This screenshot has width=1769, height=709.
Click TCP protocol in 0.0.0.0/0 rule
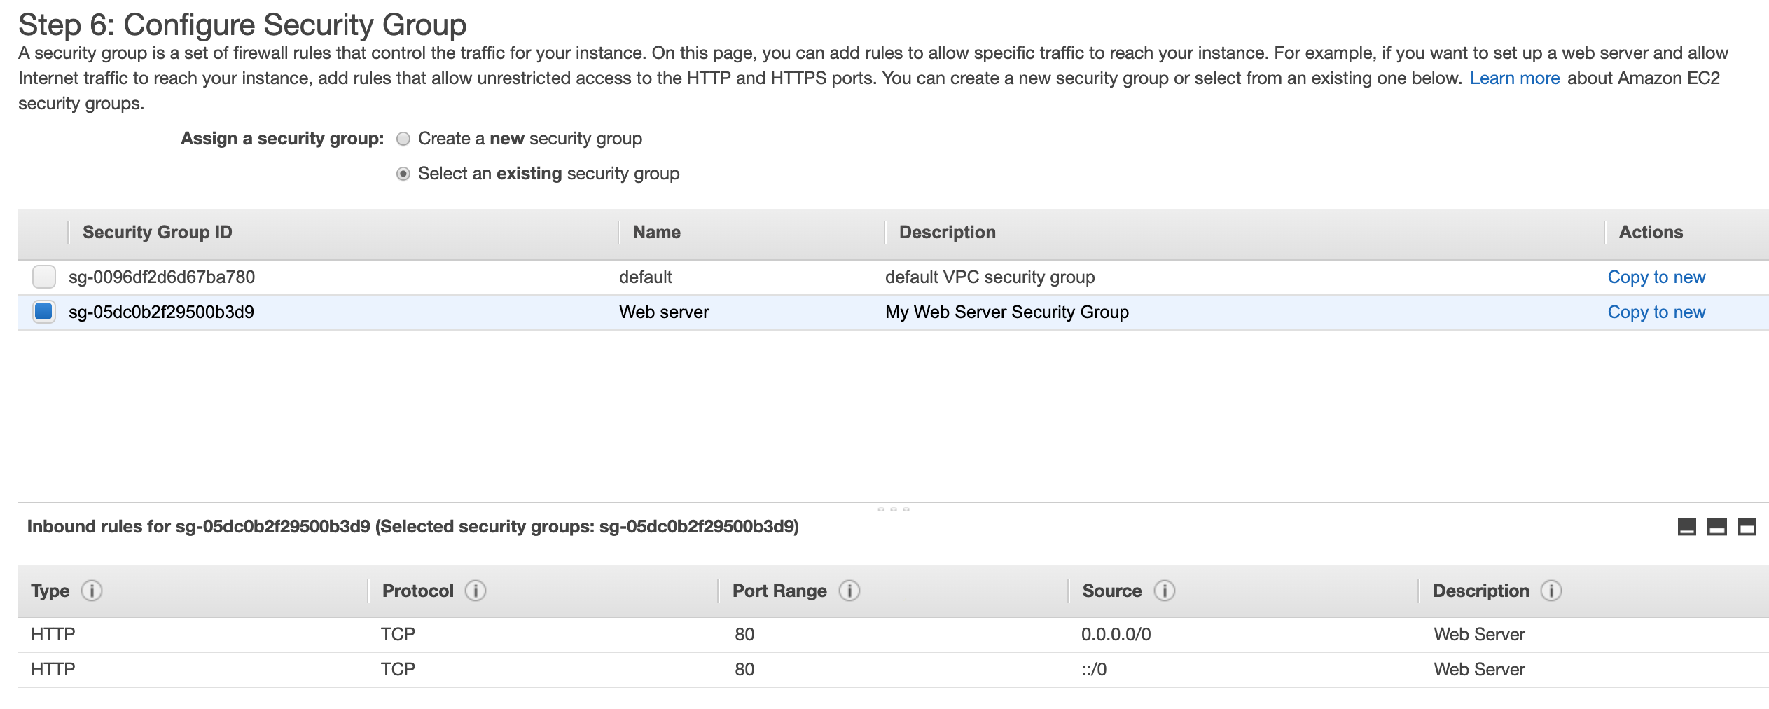(x=398, y=634)
